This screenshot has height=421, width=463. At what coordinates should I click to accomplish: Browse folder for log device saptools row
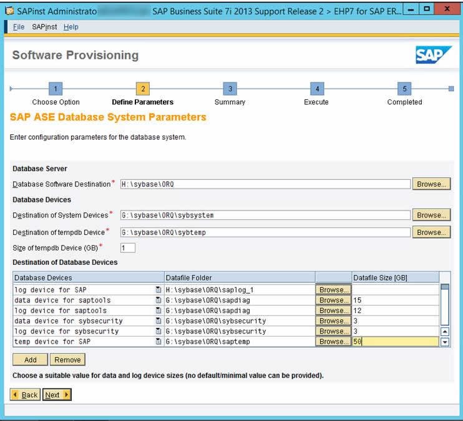[x=333, y=310]
